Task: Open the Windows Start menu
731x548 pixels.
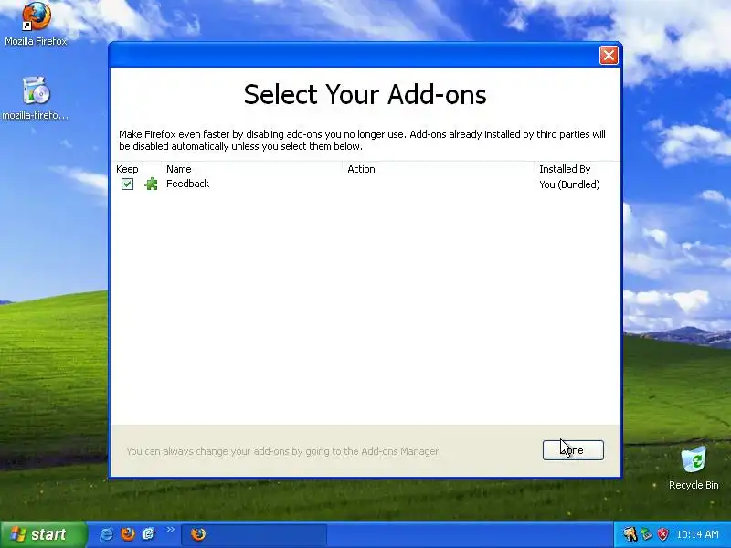Action: click(44, 534)
